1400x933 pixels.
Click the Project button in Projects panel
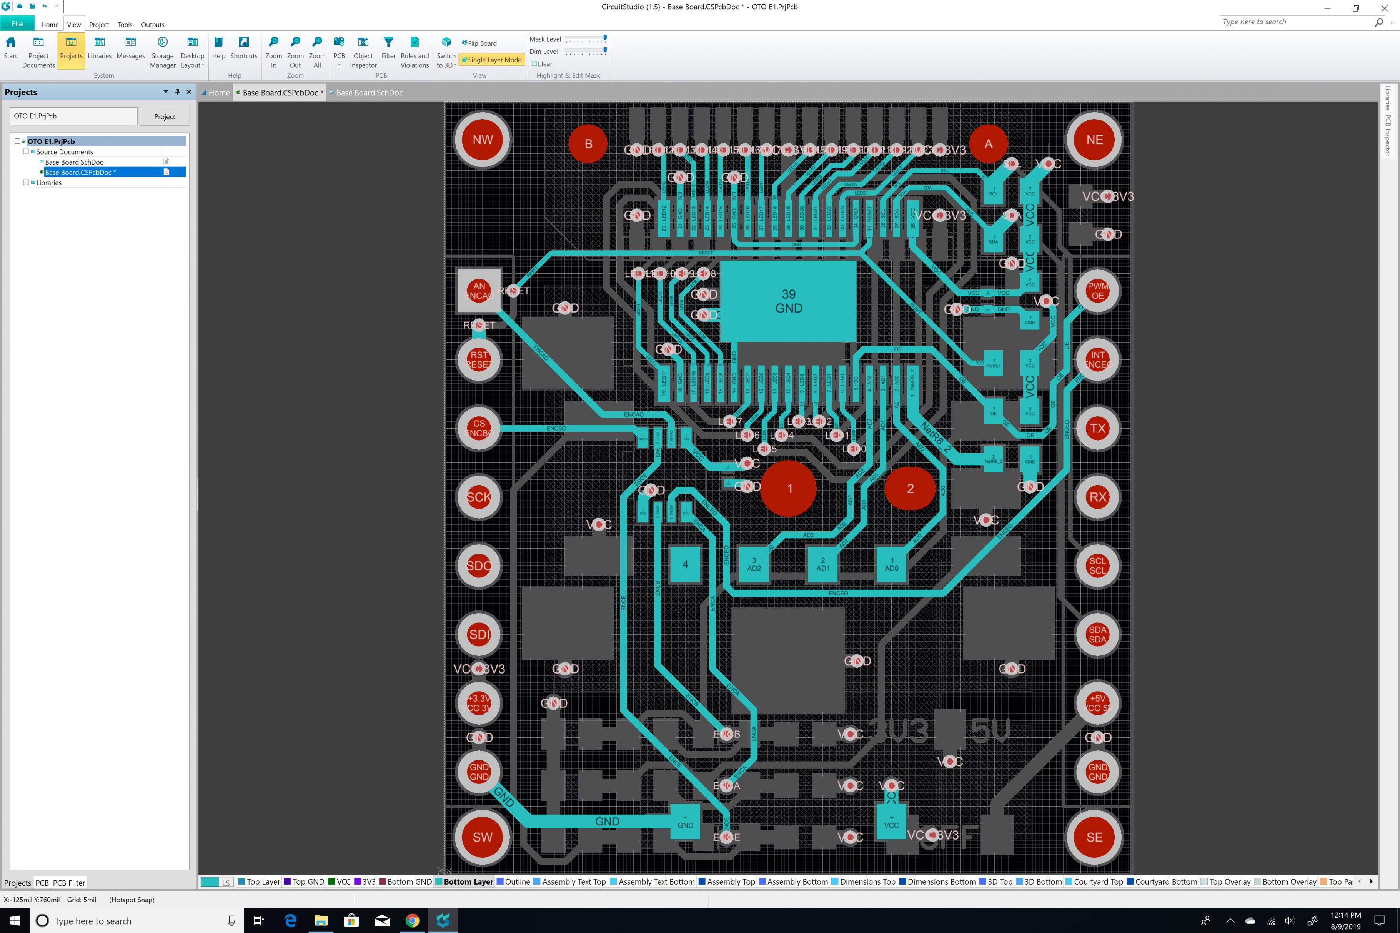coord(165,116)
